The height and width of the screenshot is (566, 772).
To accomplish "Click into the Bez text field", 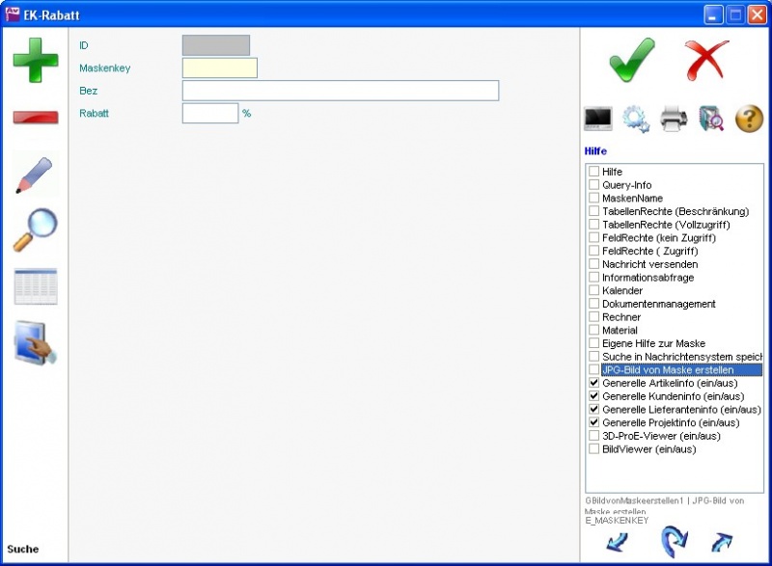I will (340, 91).
